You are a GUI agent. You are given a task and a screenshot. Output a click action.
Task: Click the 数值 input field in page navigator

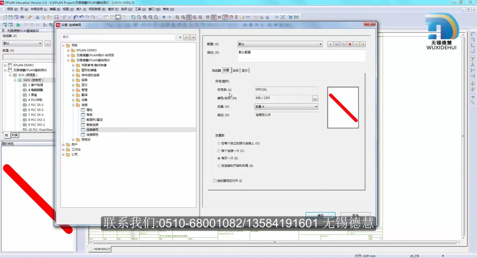[x=28, y=57]
